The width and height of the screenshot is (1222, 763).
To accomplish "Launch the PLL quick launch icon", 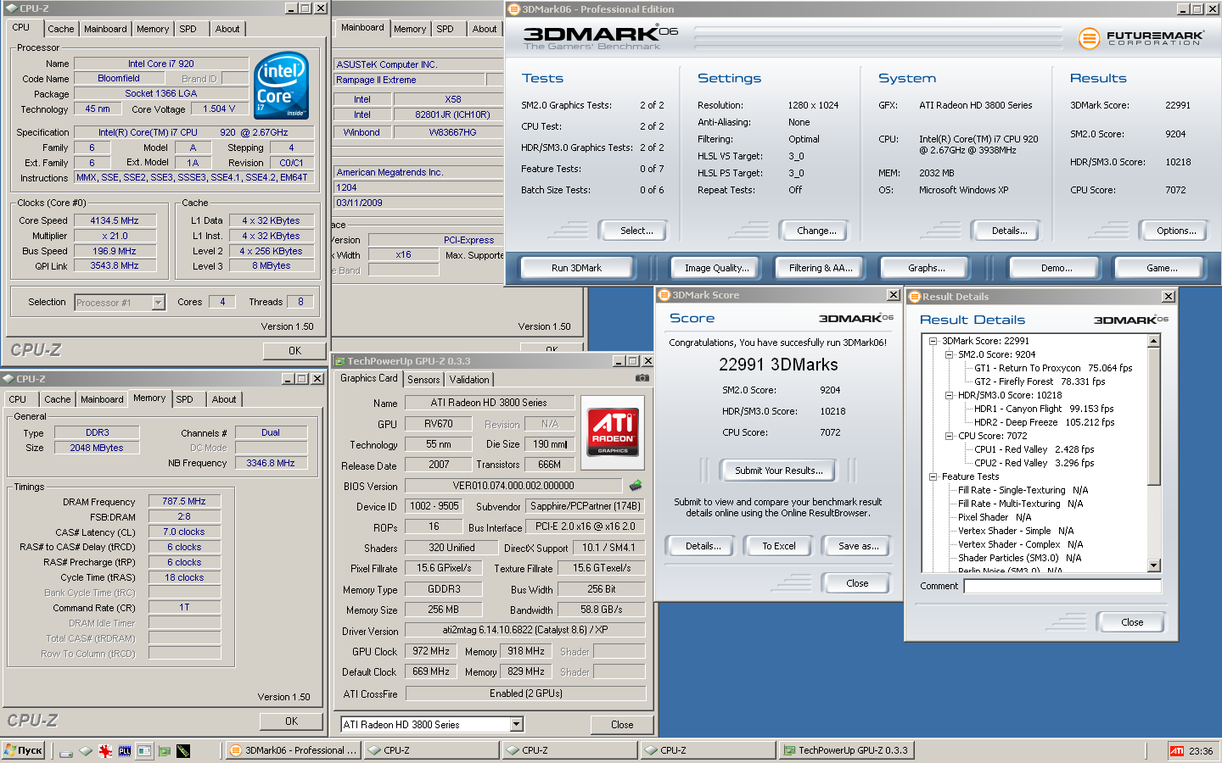I will (x=125, y=751).
